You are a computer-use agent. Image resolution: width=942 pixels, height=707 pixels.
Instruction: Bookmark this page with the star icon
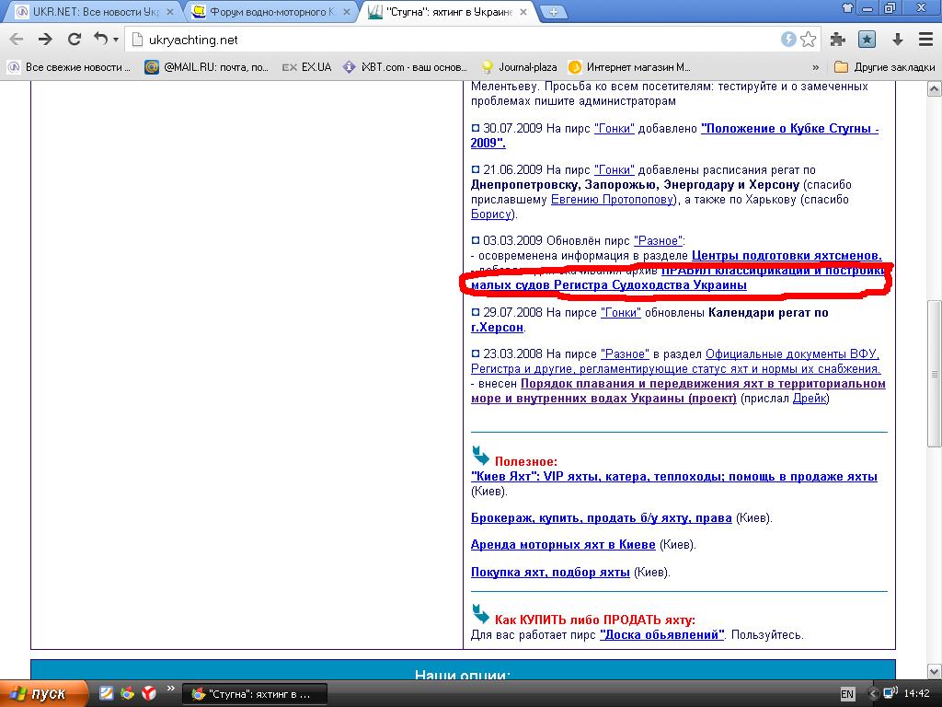click(809, 40)
